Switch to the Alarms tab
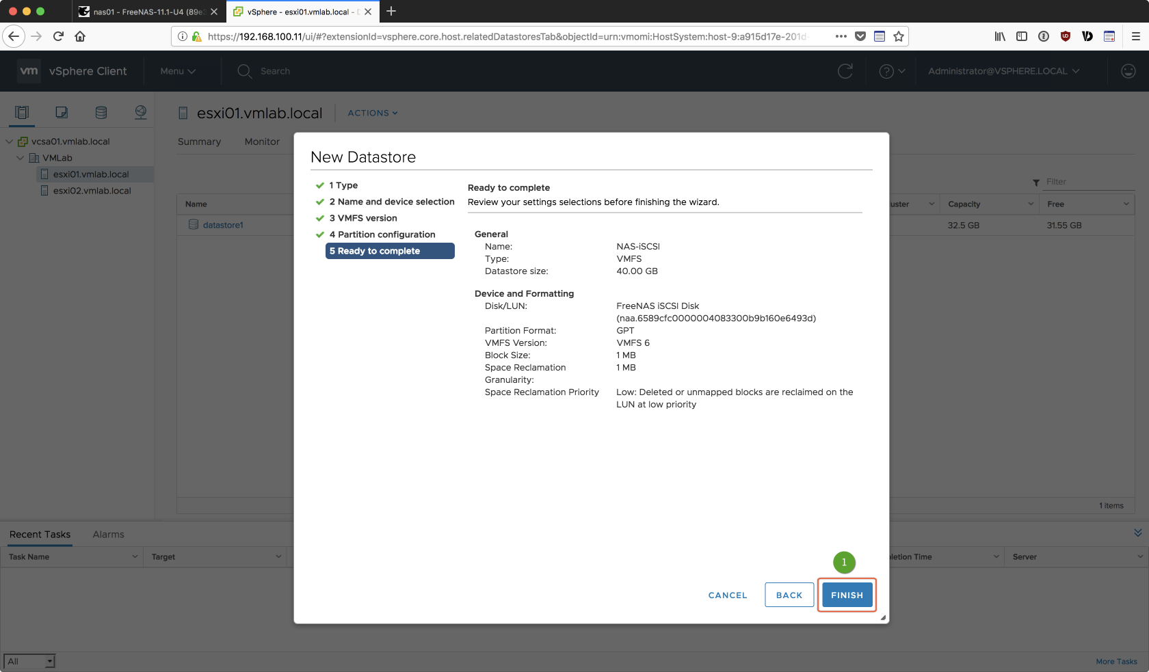The width and height of the screenshot is (1149, 672). tap(108, 535)
